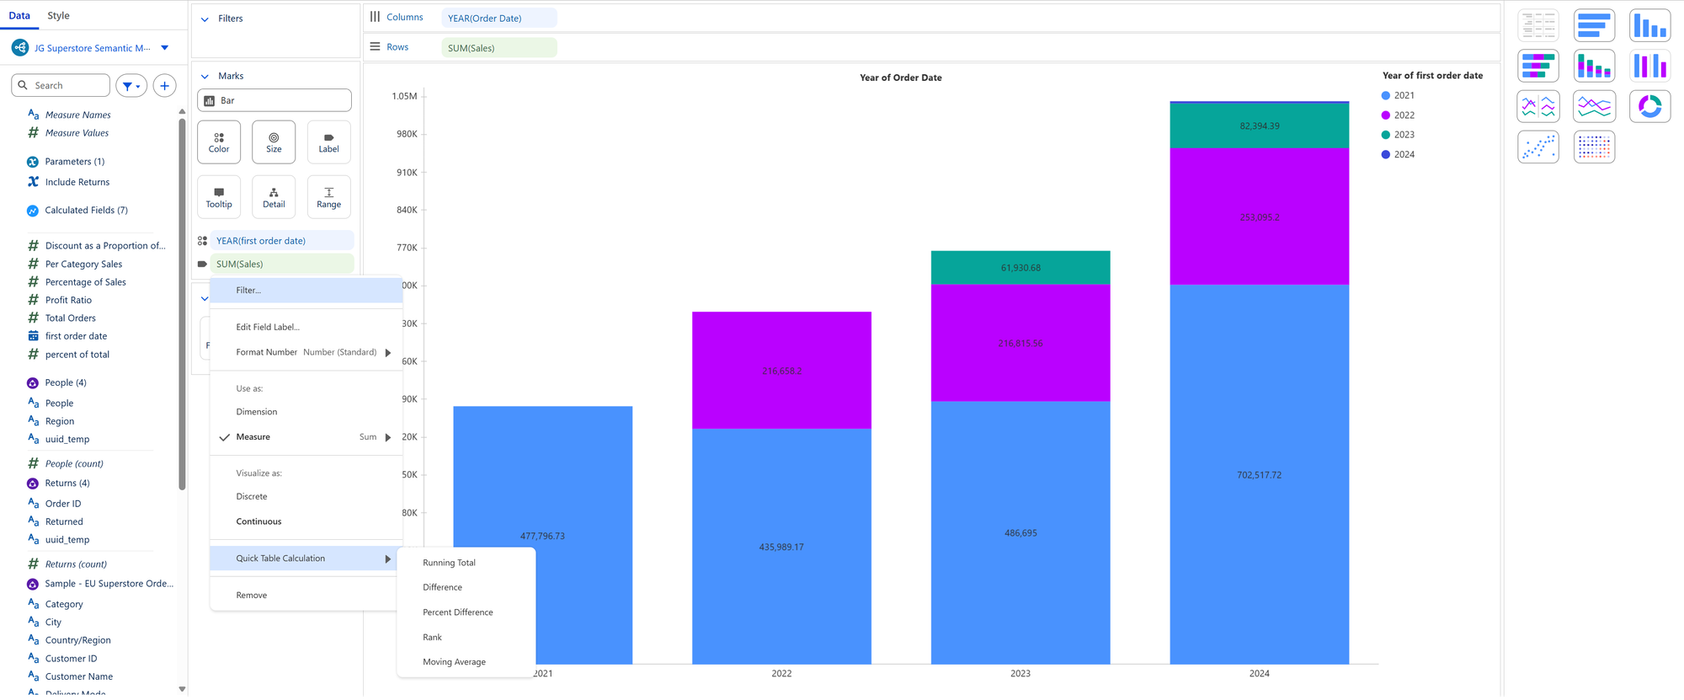Open the data source dropdown arrow

pos(165,48)
